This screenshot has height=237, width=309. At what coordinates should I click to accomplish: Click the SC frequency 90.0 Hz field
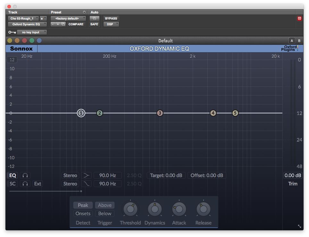click(108, 184)
